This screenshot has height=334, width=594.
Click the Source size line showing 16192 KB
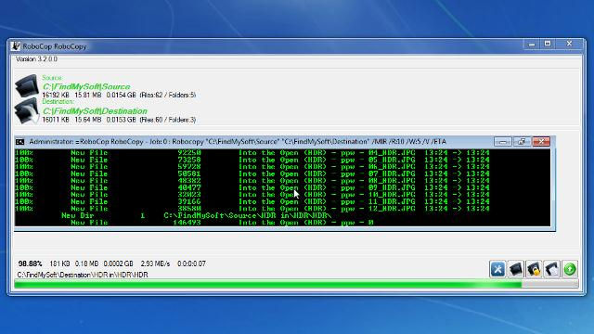pos(119,95)
